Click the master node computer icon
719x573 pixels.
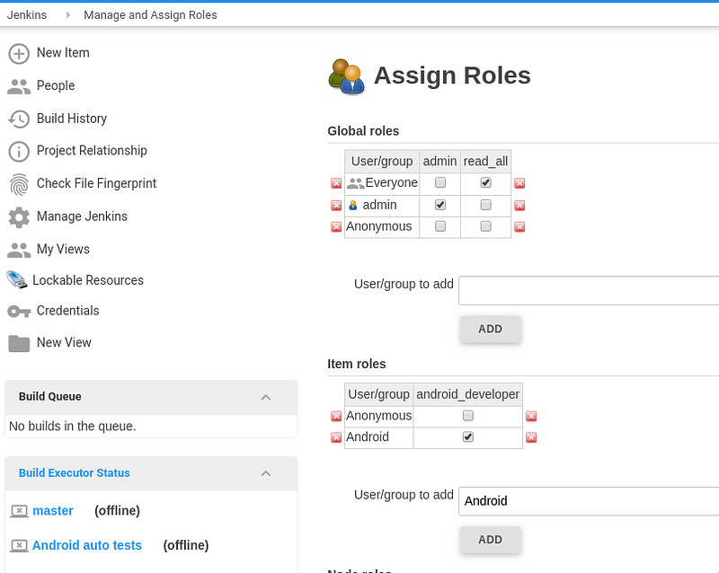pos(19,511)
